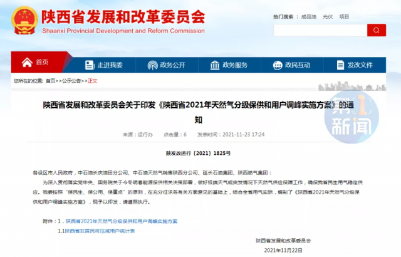Click the 政民互动 chat bubble icon

click(x=277, y=65)
